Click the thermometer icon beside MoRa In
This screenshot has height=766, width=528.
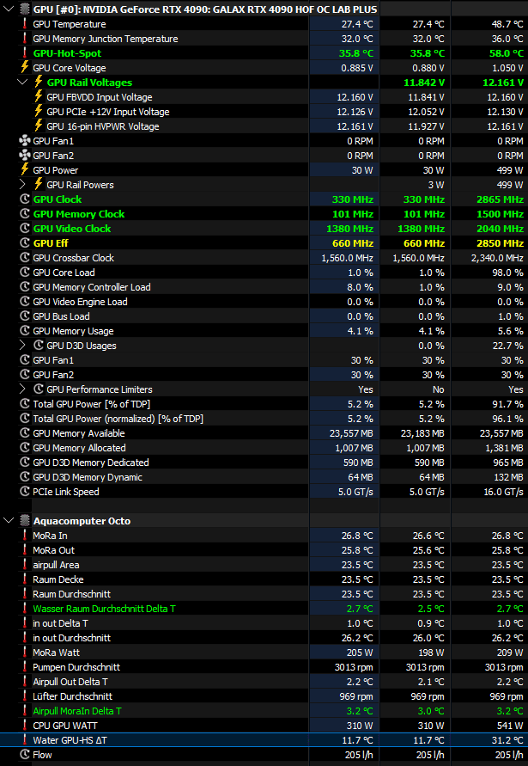[x=24, y=536]
